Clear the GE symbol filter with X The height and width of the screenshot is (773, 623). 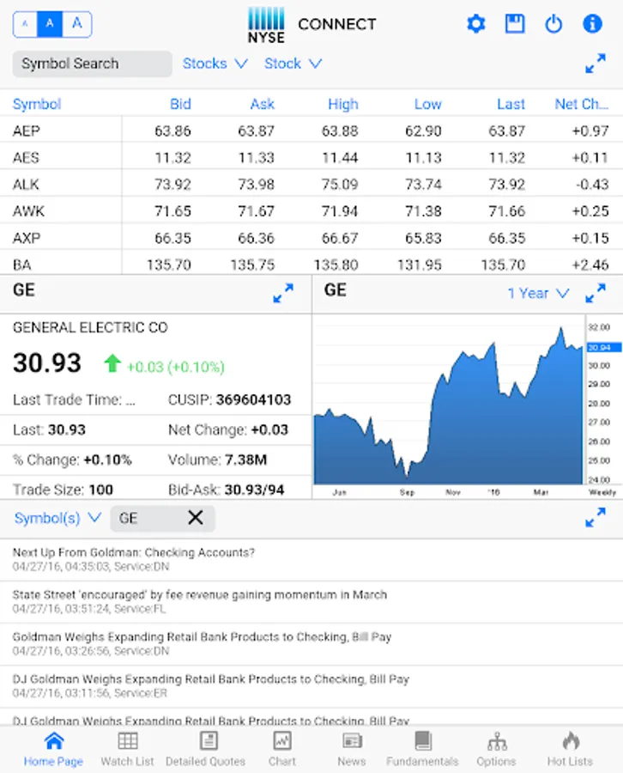tap(196, 518)
